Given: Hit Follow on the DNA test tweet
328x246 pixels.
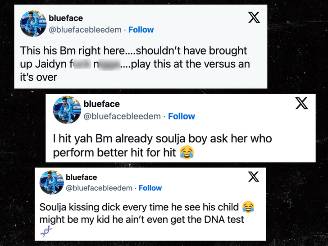Looking at the screenshot, I should pos(150,188).
